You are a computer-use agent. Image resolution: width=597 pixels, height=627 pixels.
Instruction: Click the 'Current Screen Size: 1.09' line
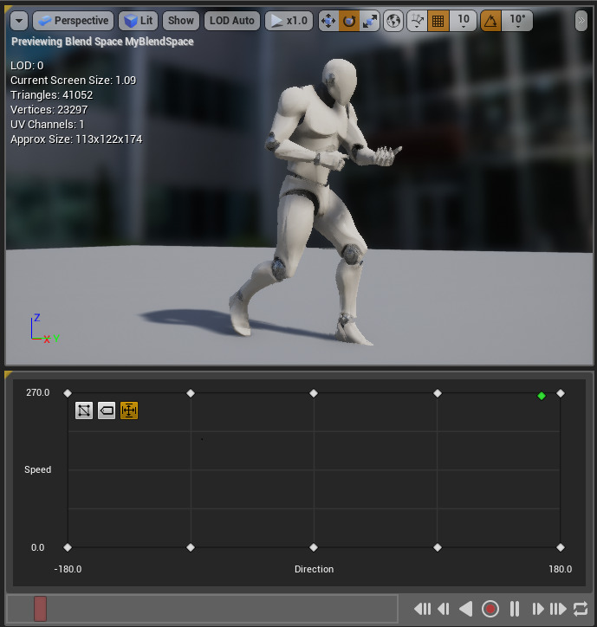point(74,81)
